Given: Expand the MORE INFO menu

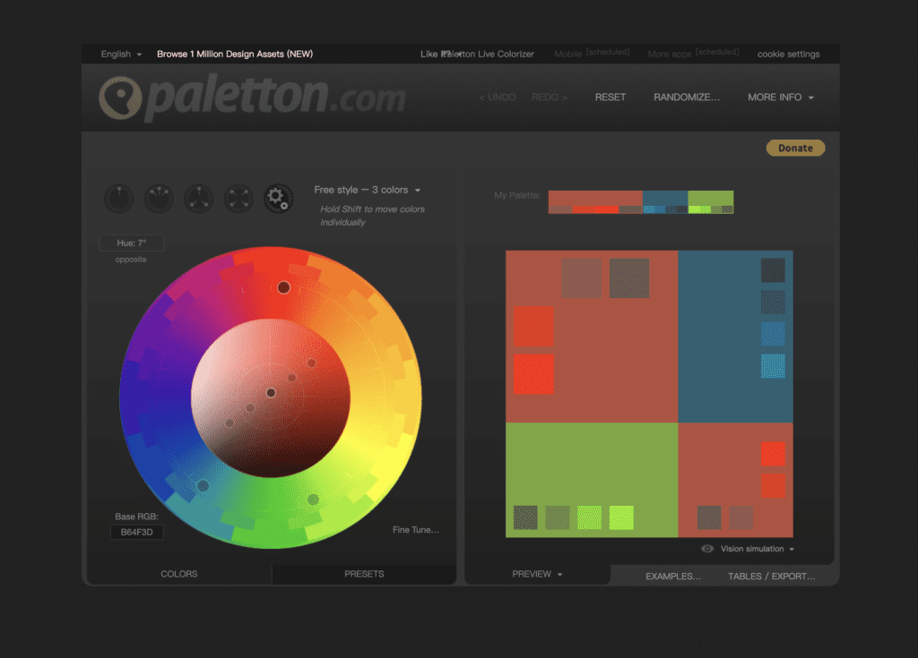Looking at the screenshot, I should (x=779, y=97).
